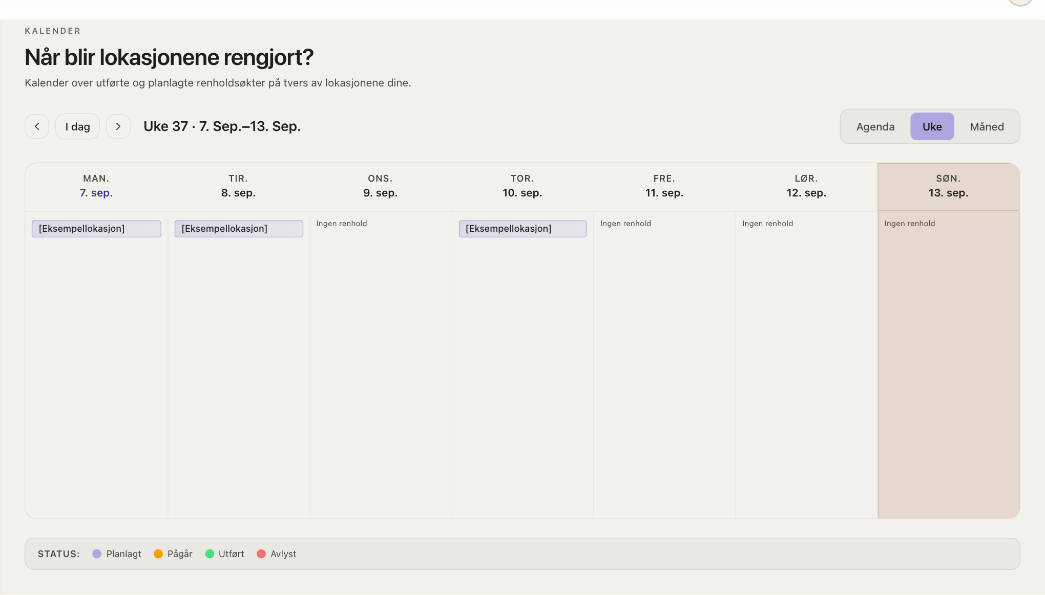Click Sunday's Ingen renhold text
1045x595 pixels.
(910, 224)
